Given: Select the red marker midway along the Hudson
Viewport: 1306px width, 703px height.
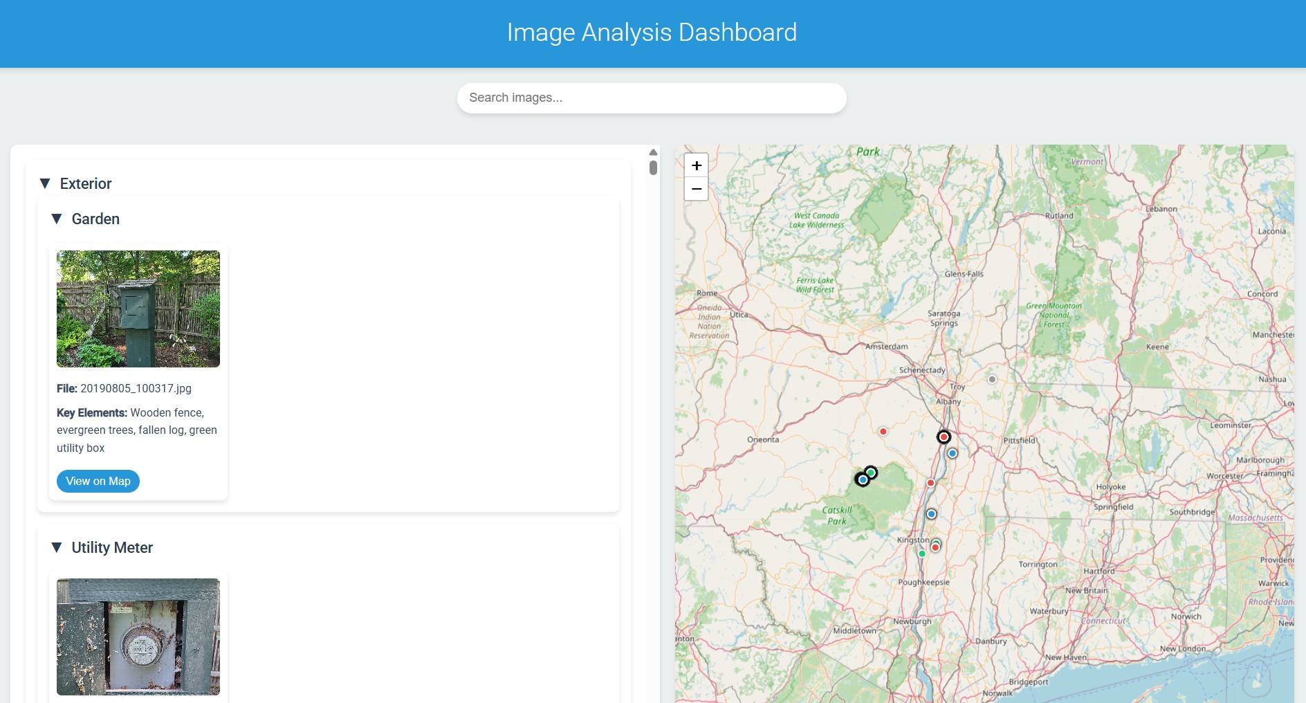Looking at the screenshot, I should click(931, 483).
